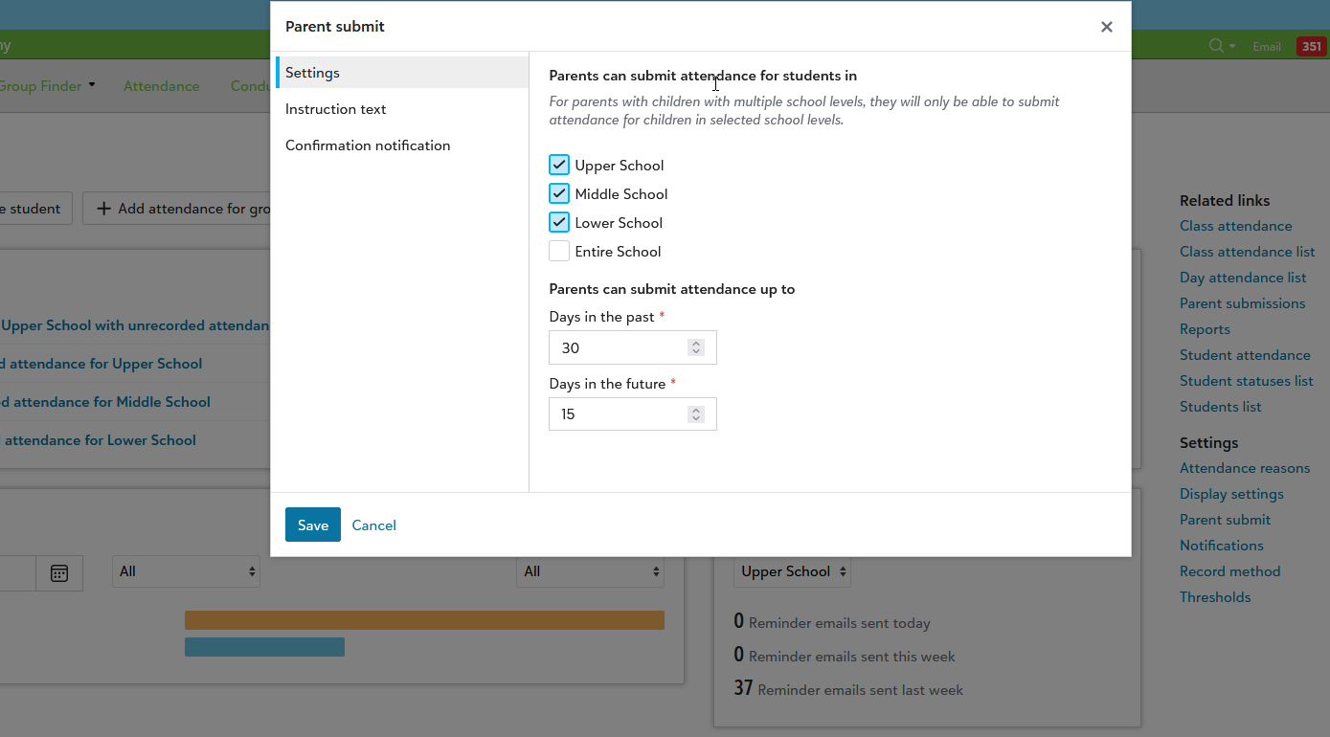The image size is (1330, 737).
Task: Disable the Middle School checkbox
Action: click(559, 193)
